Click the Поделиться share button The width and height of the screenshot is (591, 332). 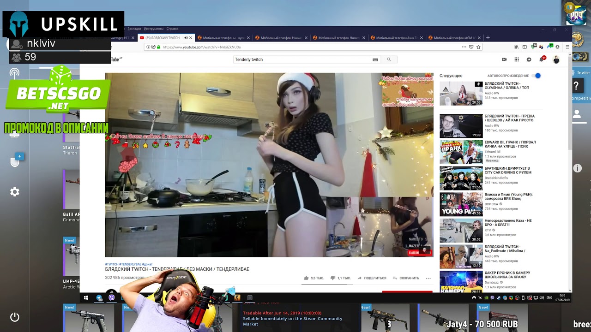point(372,278)
